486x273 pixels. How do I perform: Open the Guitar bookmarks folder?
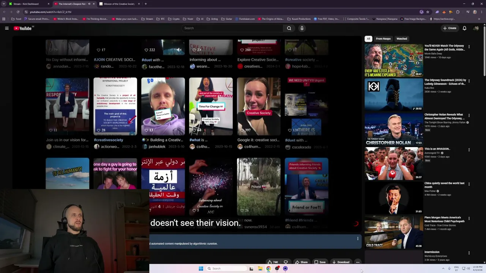point(227,19)
